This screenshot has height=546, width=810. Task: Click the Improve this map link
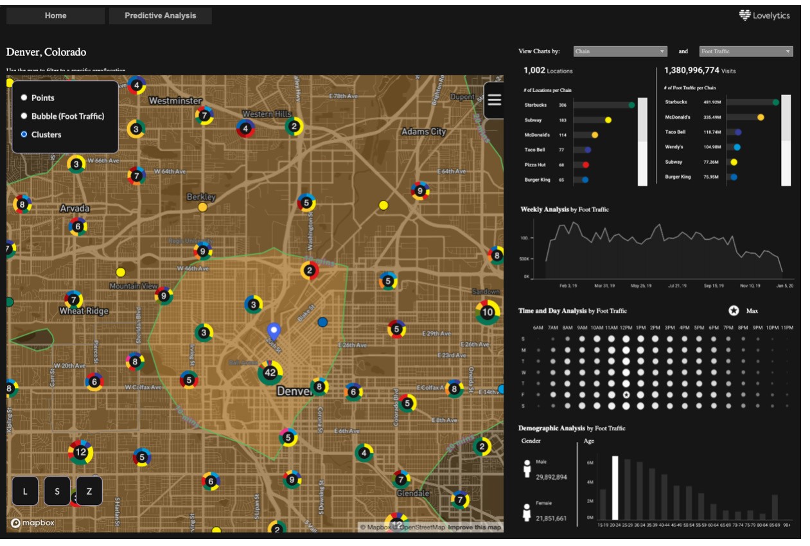pos(475,527)
